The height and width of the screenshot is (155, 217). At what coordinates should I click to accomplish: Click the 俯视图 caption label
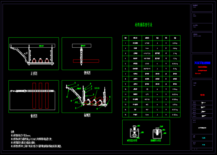[x=34, y=116]
